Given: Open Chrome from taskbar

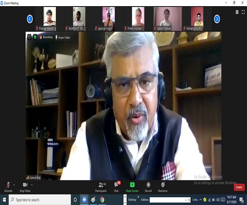Looking at the screenshot, I should (102, 200).
